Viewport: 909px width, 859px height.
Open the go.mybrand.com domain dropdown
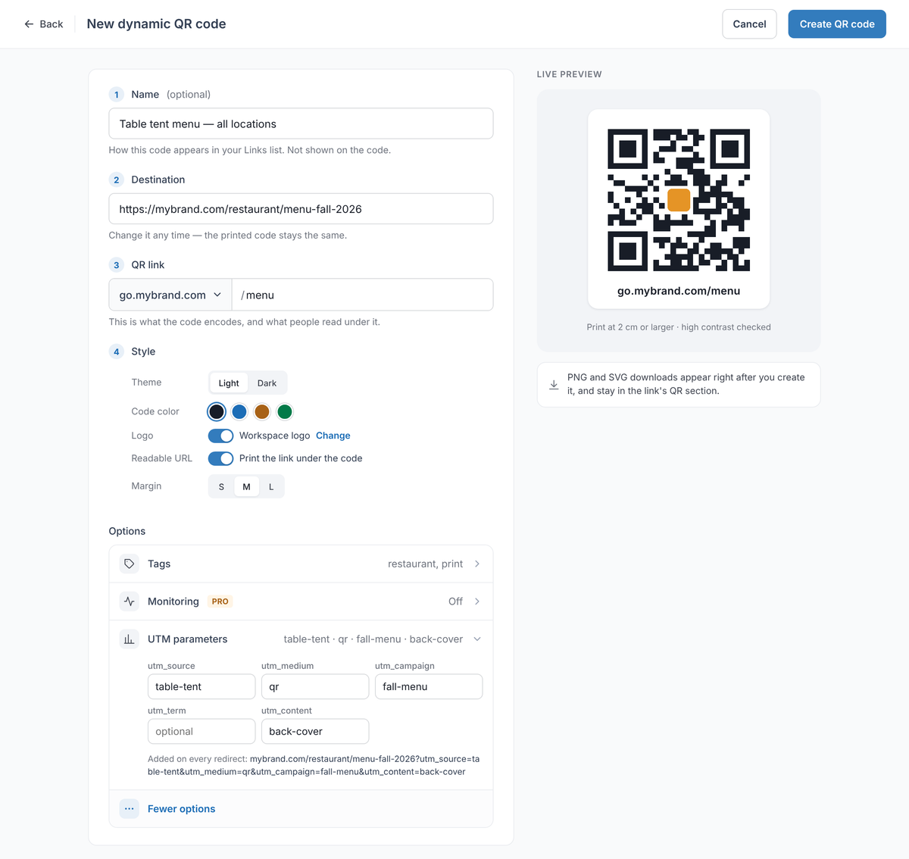[170, 295]
